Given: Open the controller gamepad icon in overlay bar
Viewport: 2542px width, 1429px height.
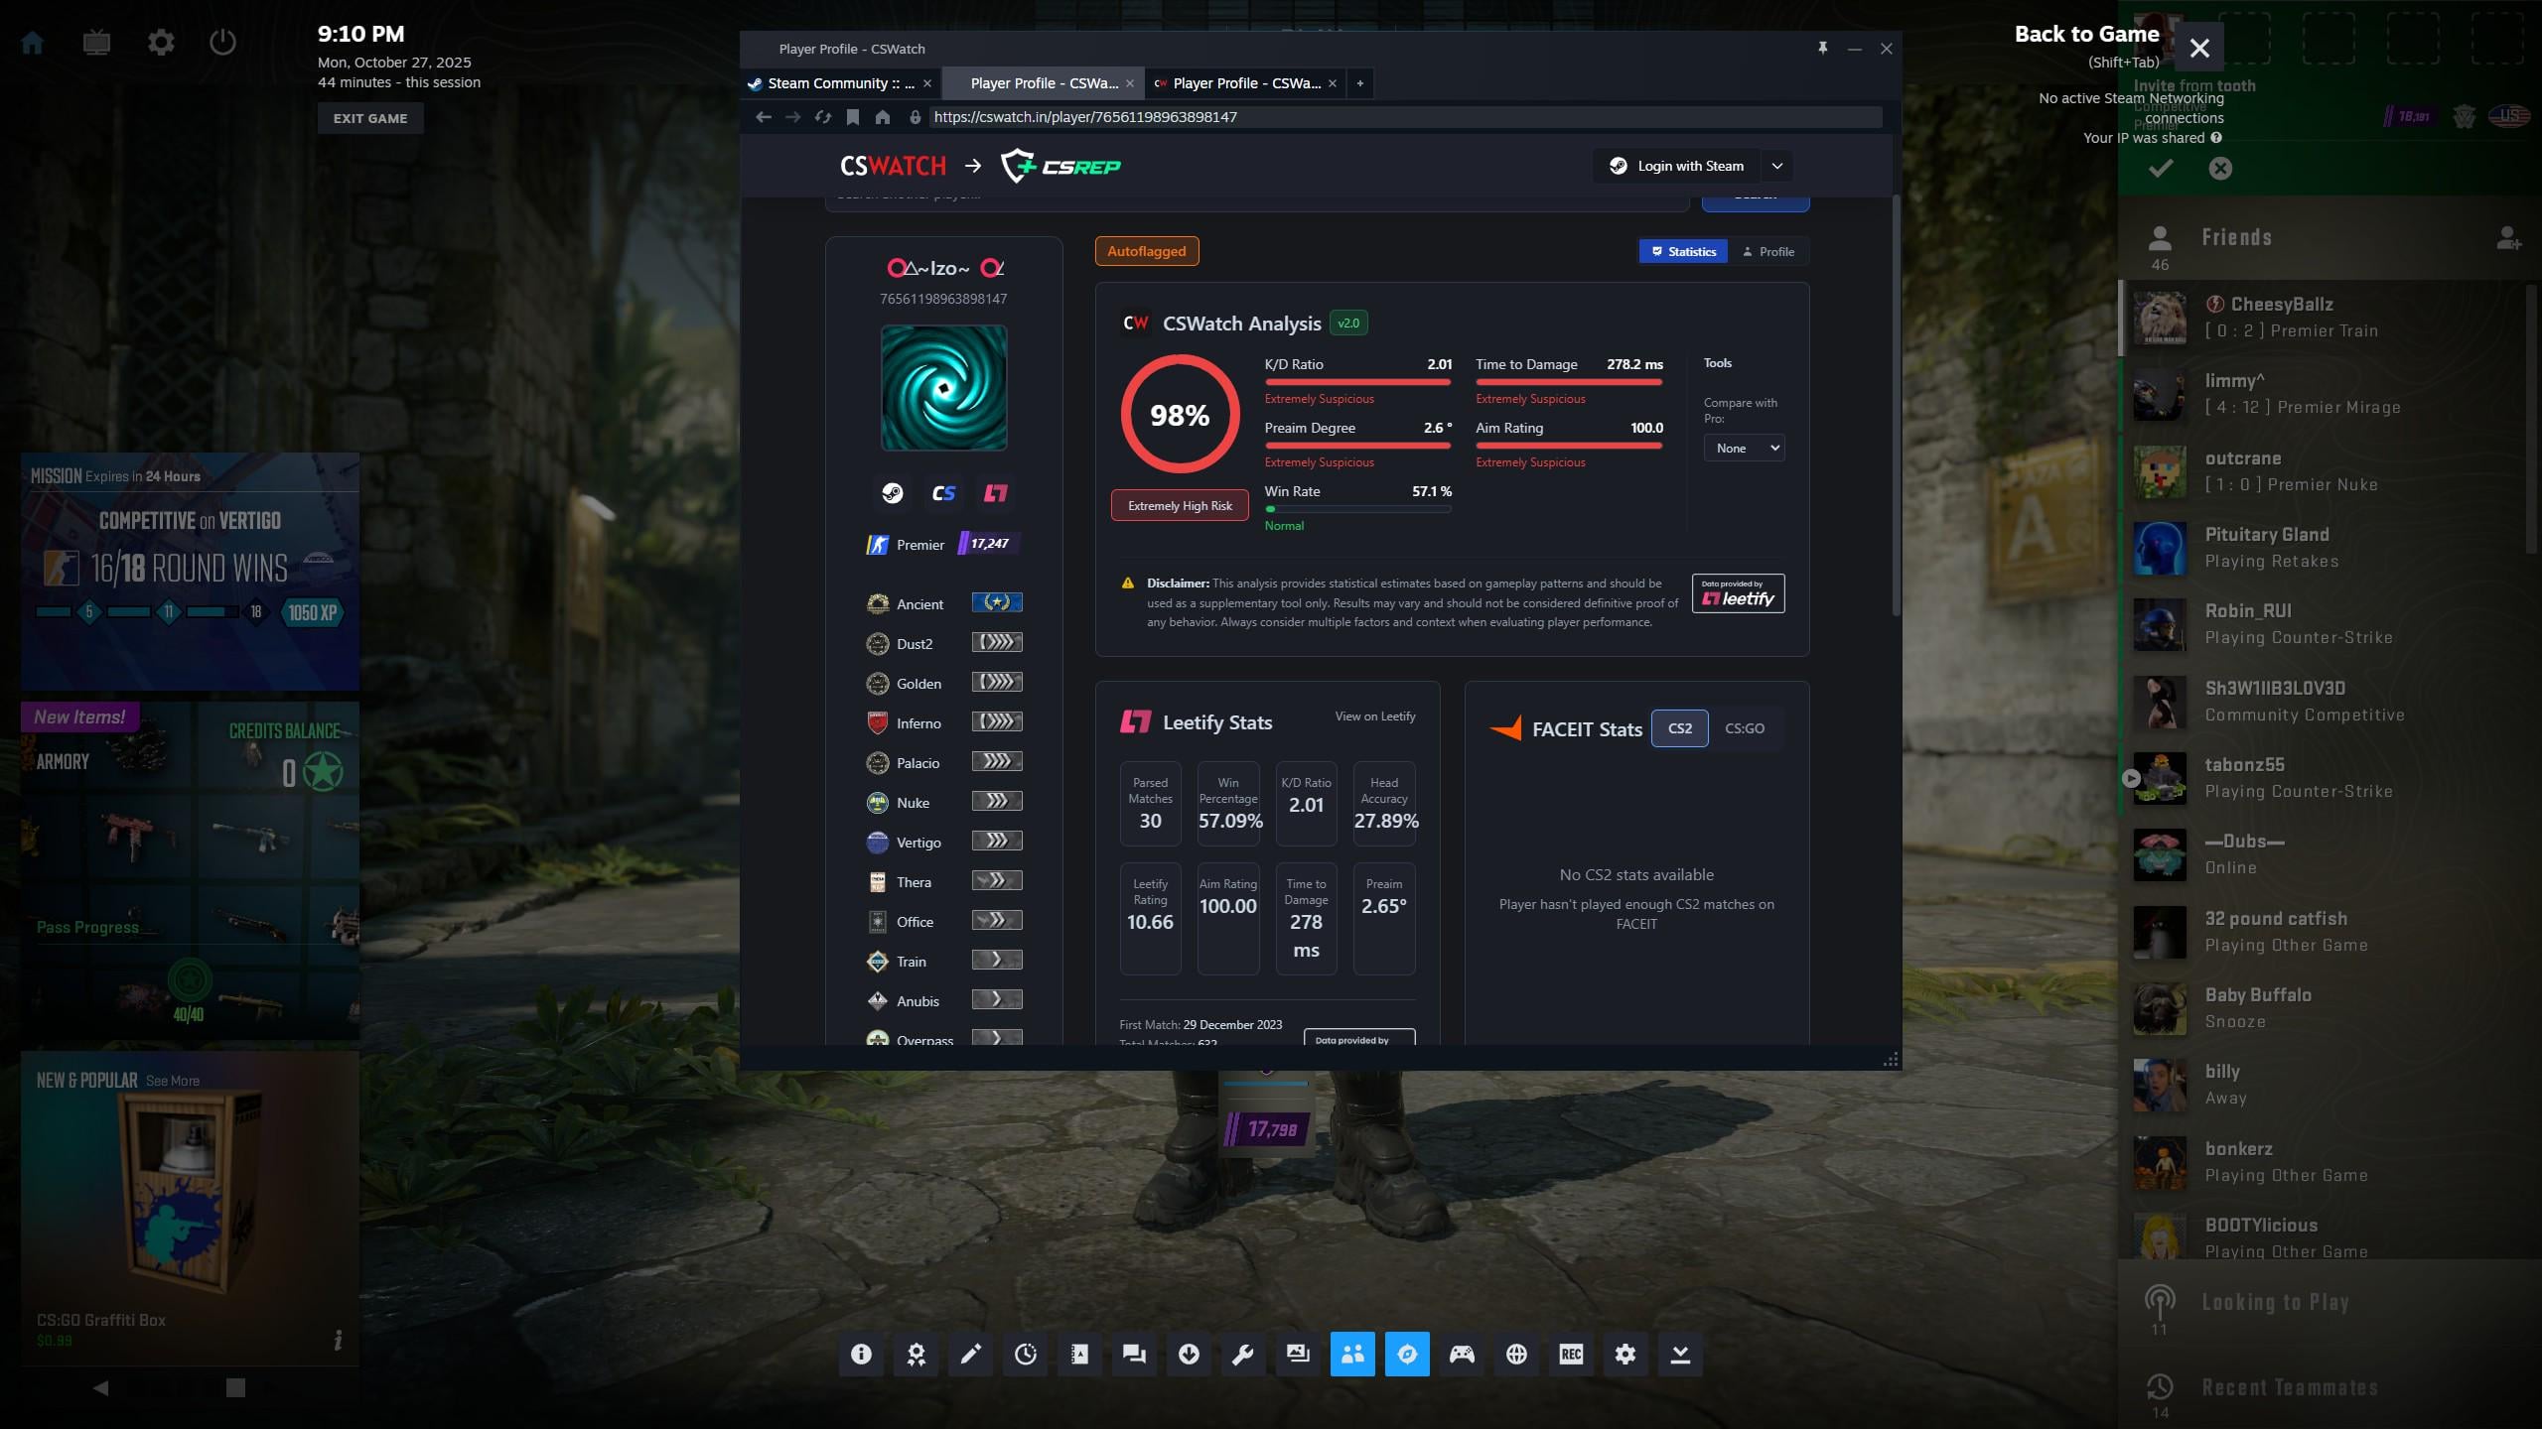Looking at the screenshot, I should pyautogui.click(x=1462, y=1355).
